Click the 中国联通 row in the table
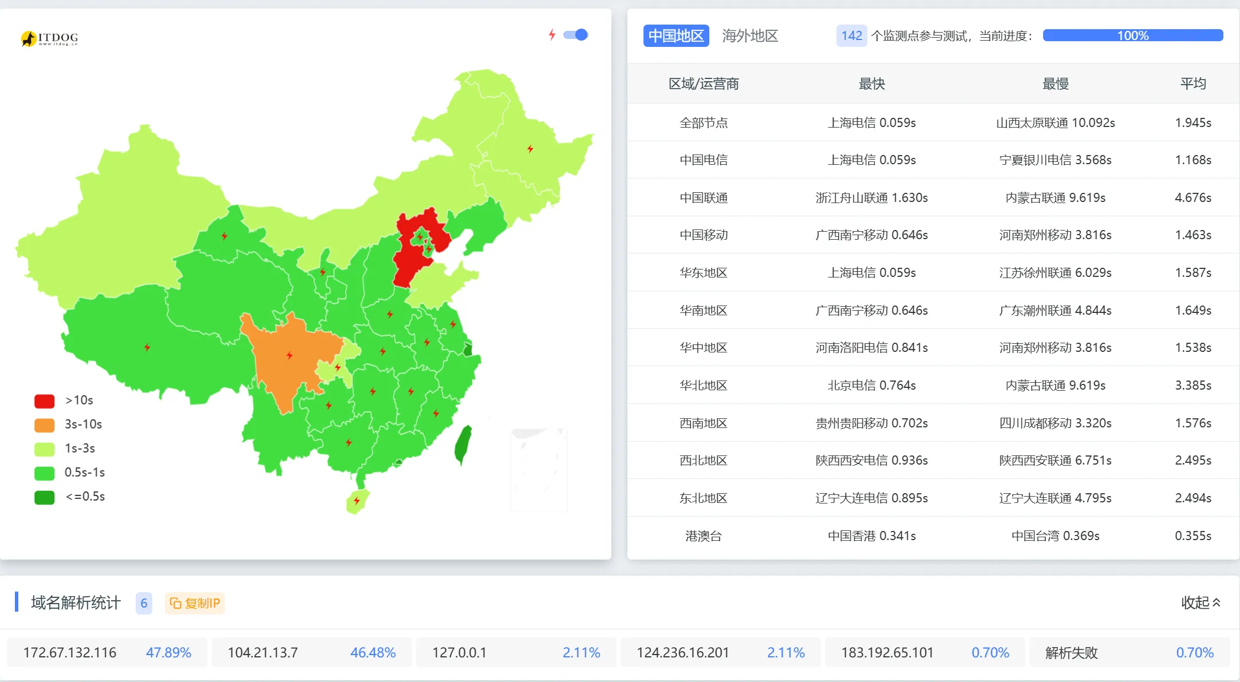This screenshot has height=682, width=1240. pyautogui.click(x=703, y=197)
